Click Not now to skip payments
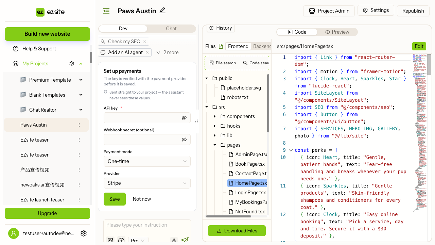 coord(142,199)
